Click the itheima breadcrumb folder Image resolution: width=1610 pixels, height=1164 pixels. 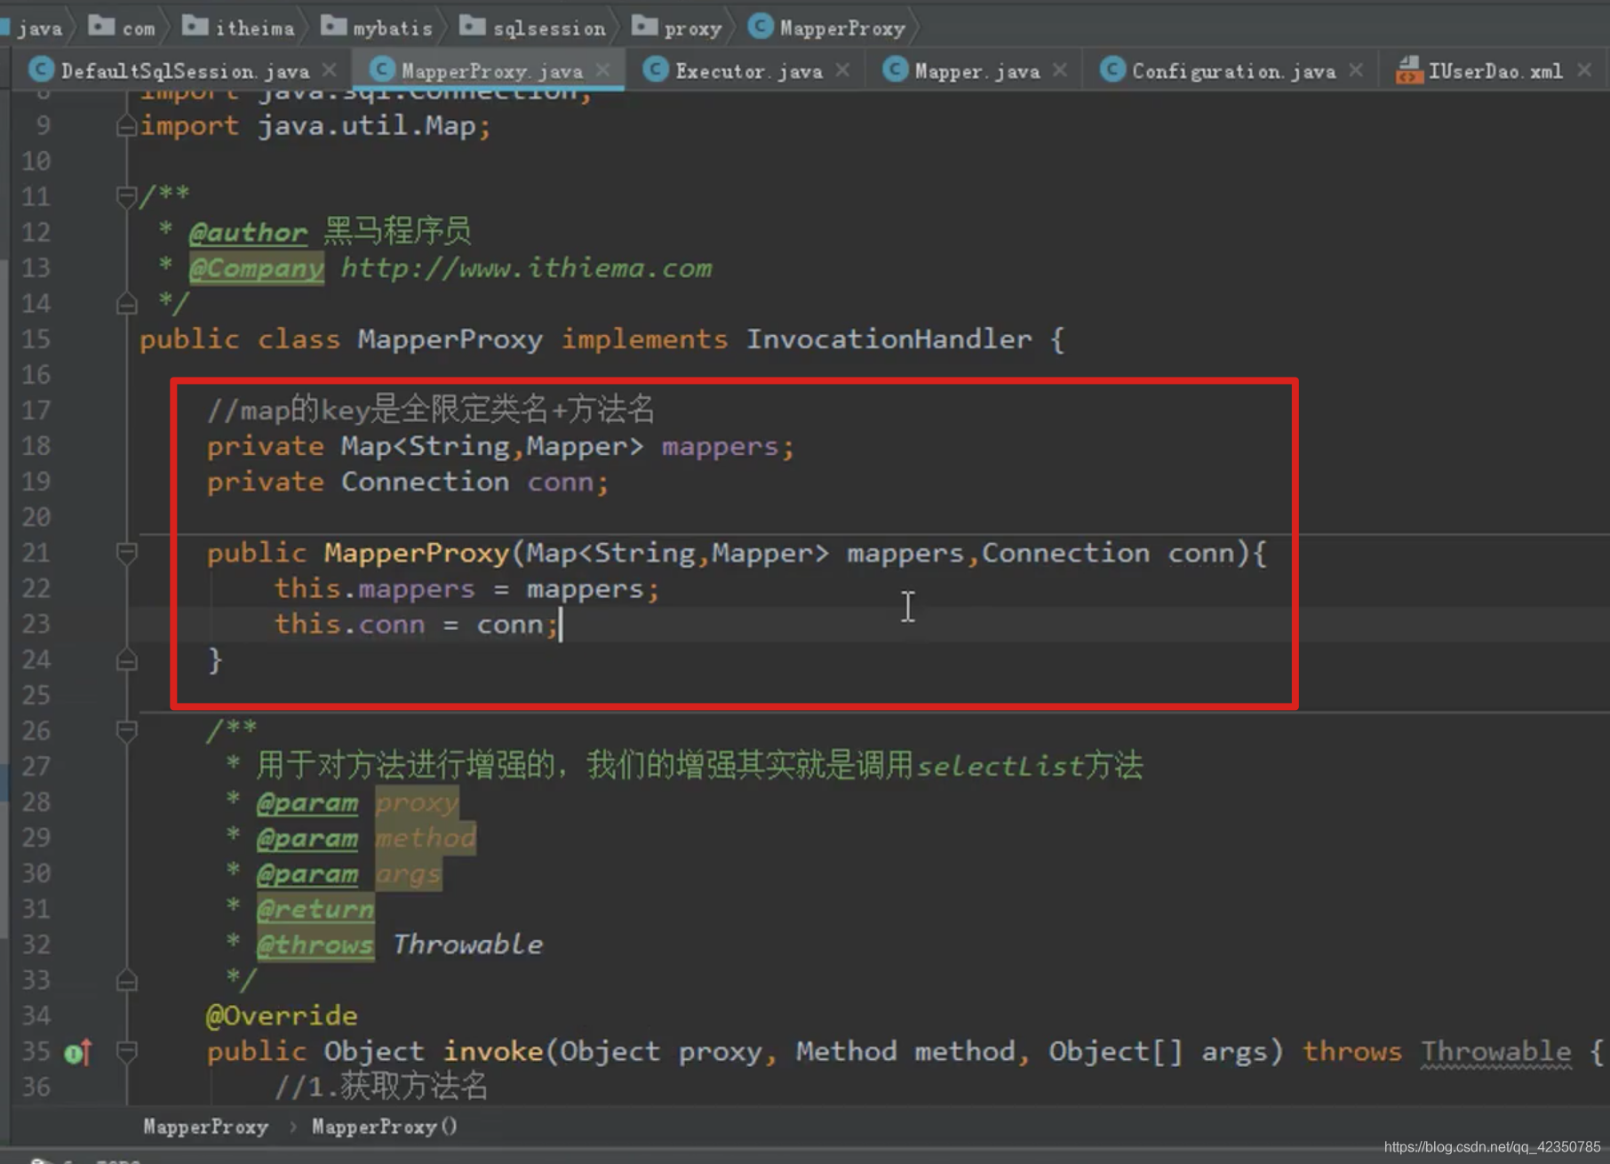pyautogui.click(x=238, y=28)
